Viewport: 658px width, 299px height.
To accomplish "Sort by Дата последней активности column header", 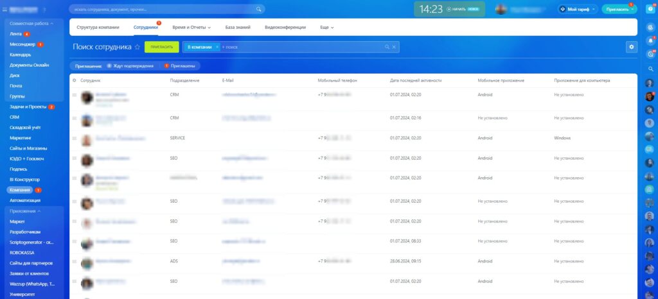I will point(416,80).
